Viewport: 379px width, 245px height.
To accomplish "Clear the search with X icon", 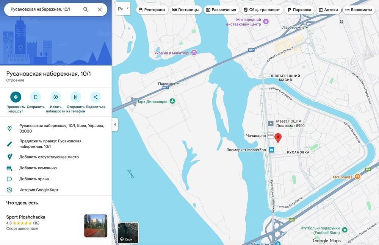I will (100, 9).
